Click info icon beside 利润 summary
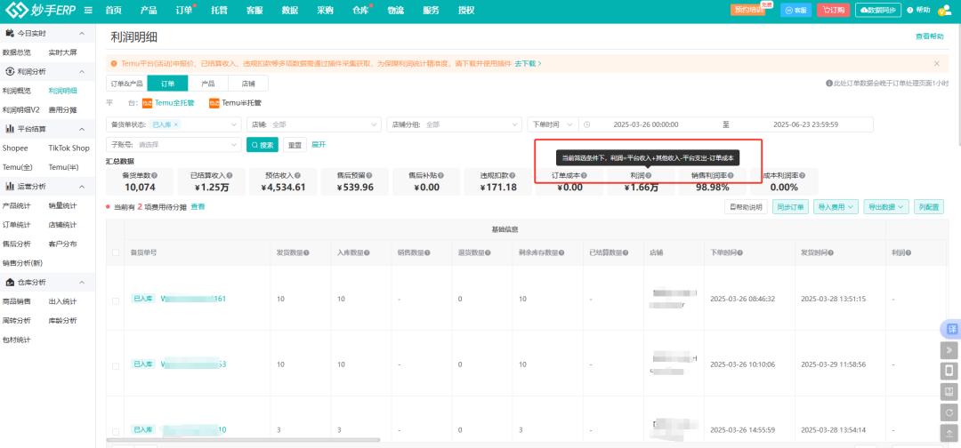 [648, 175]
